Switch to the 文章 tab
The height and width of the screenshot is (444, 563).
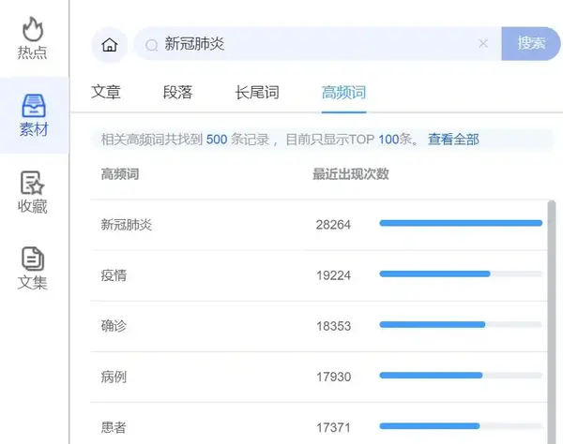[105, 92]
